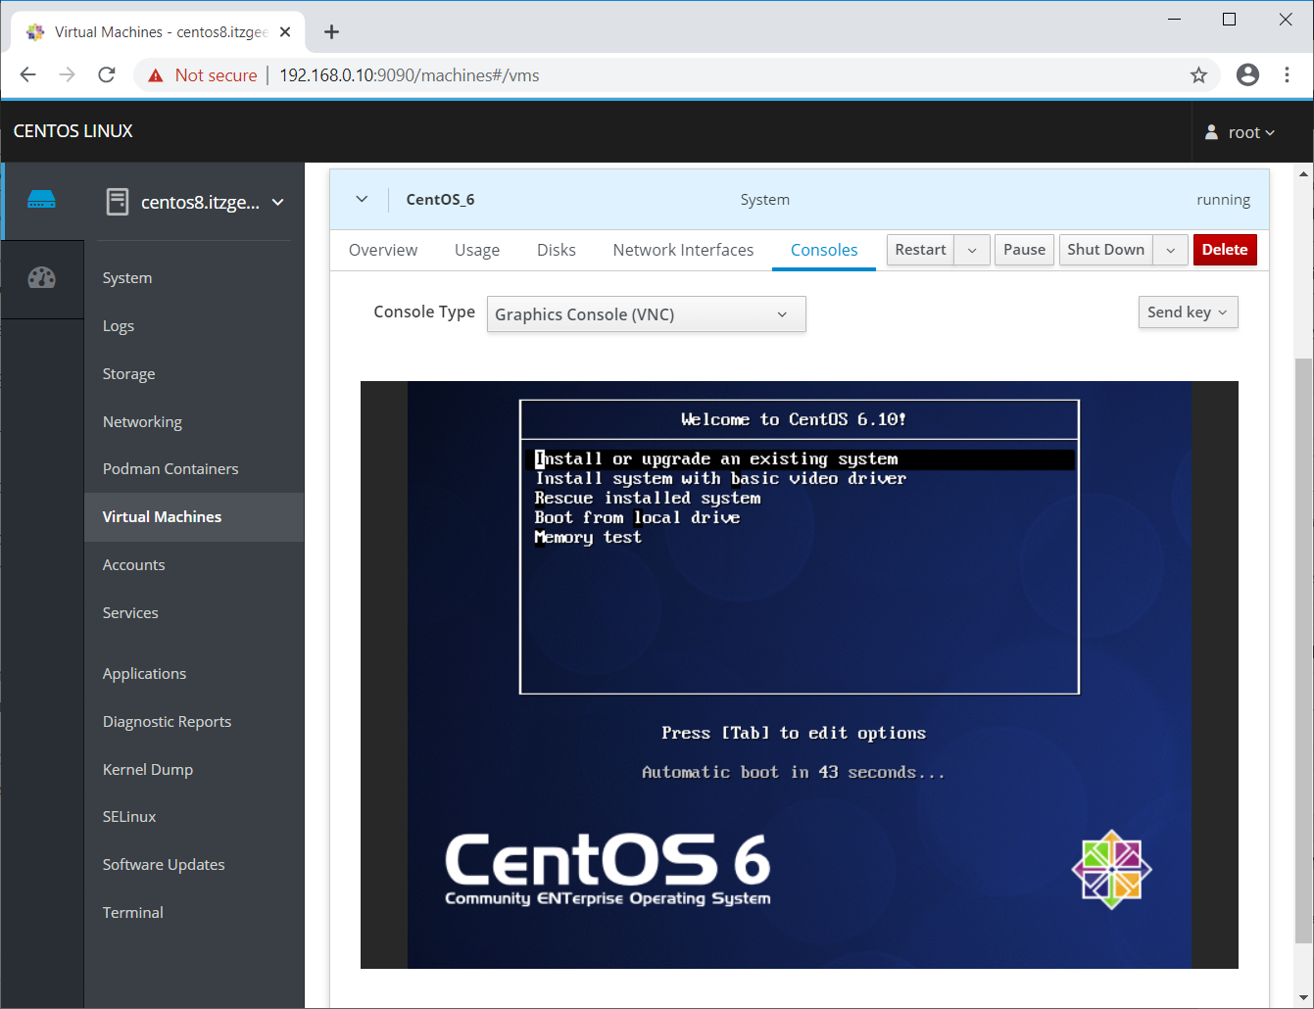Open a new browser tab
This screenshot has height=1009, width=1314.
point(331,32)
